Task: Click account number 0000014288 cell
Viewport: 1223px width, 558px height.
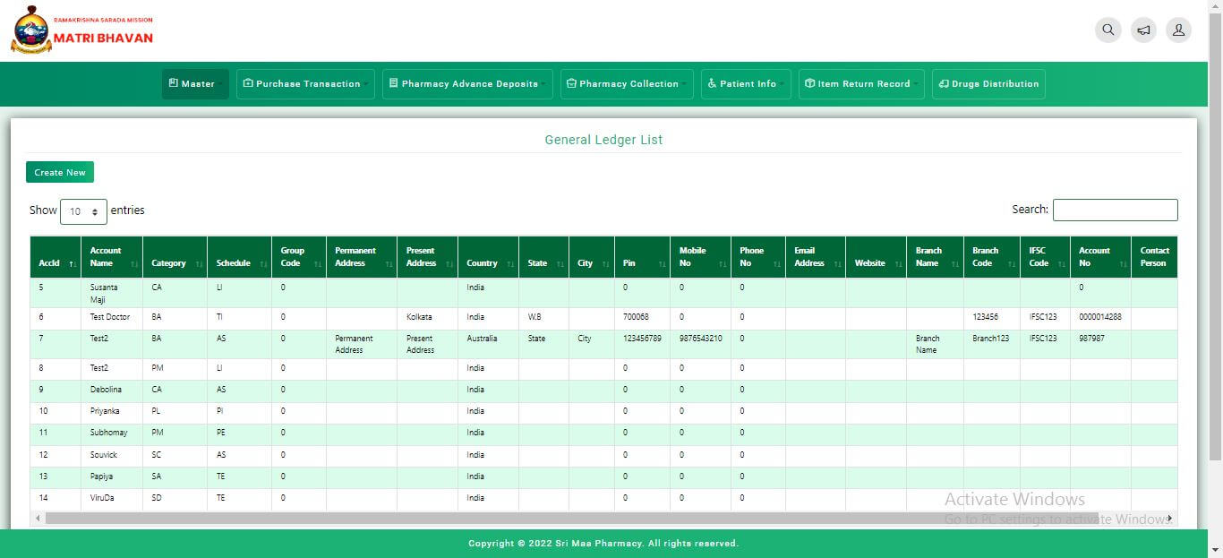Action: (1100, 317)
